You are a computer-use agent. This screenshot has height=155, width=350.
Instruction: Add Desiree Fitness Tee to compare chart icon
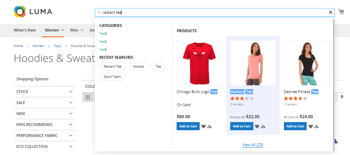click(x=316, y=126)
